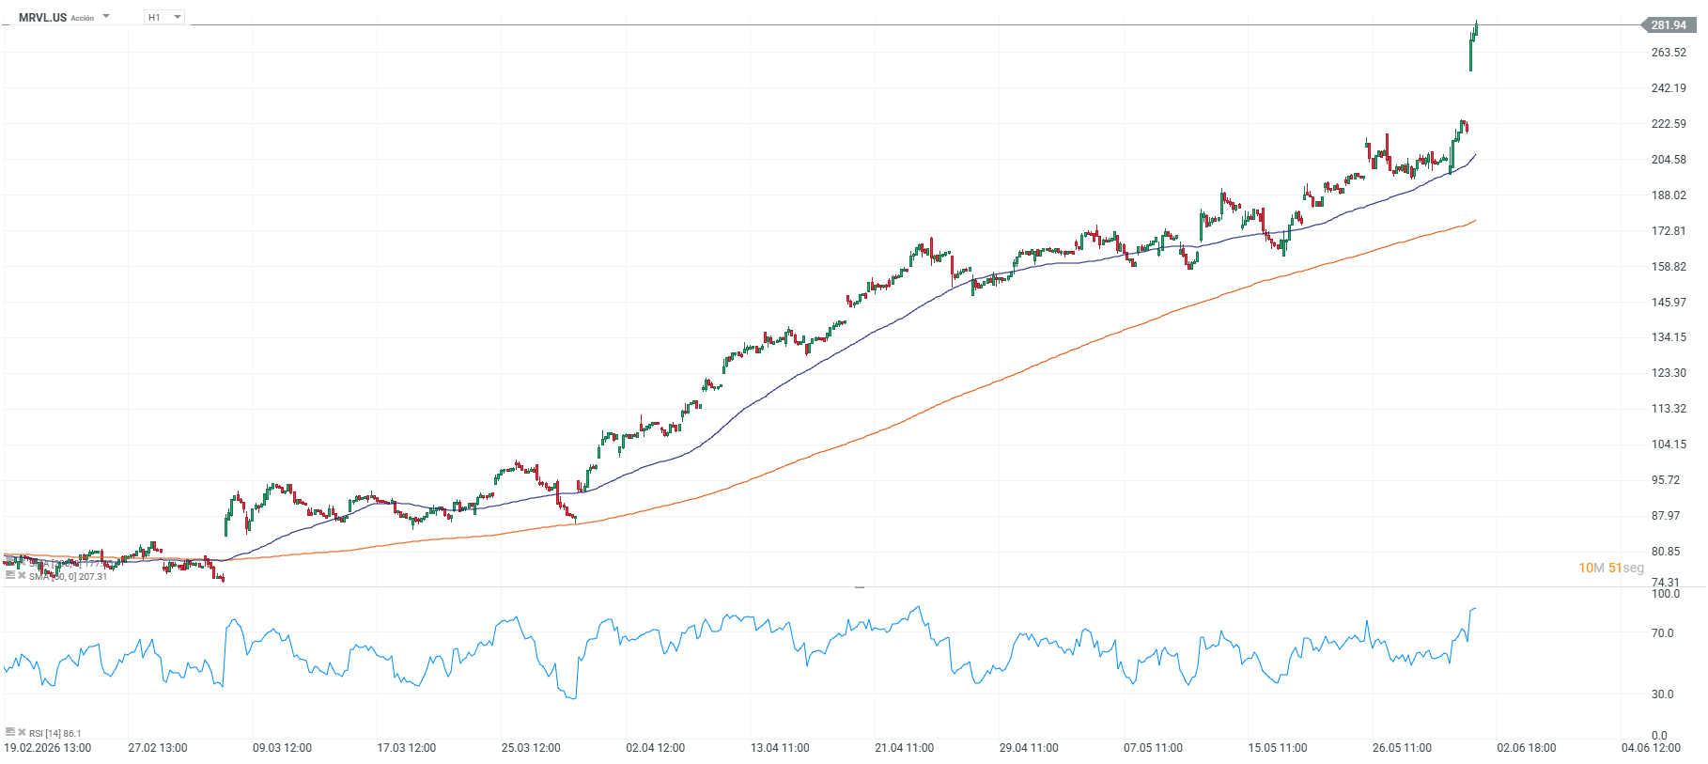The height and width of the screenshot is (764, 1708).
Task: Click the 80.85 price axis label
Action: (x=1666, y=552)
